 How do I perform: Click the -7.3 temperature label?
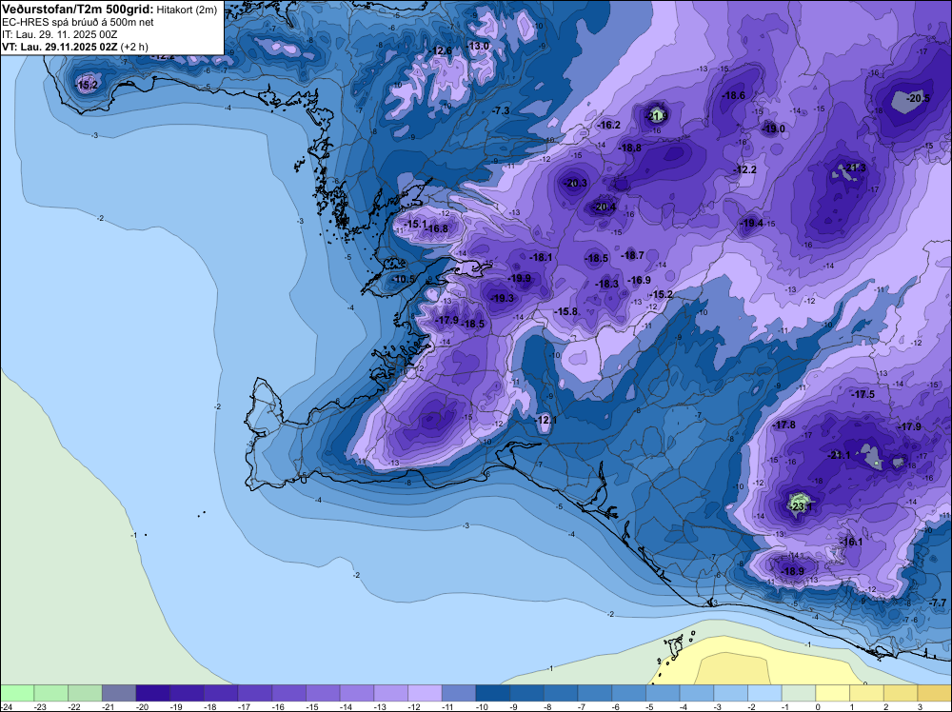[502, 110]
